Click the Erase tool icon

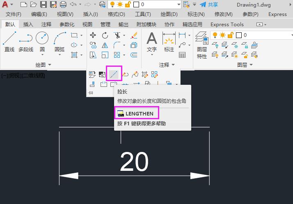click(134, 35)
